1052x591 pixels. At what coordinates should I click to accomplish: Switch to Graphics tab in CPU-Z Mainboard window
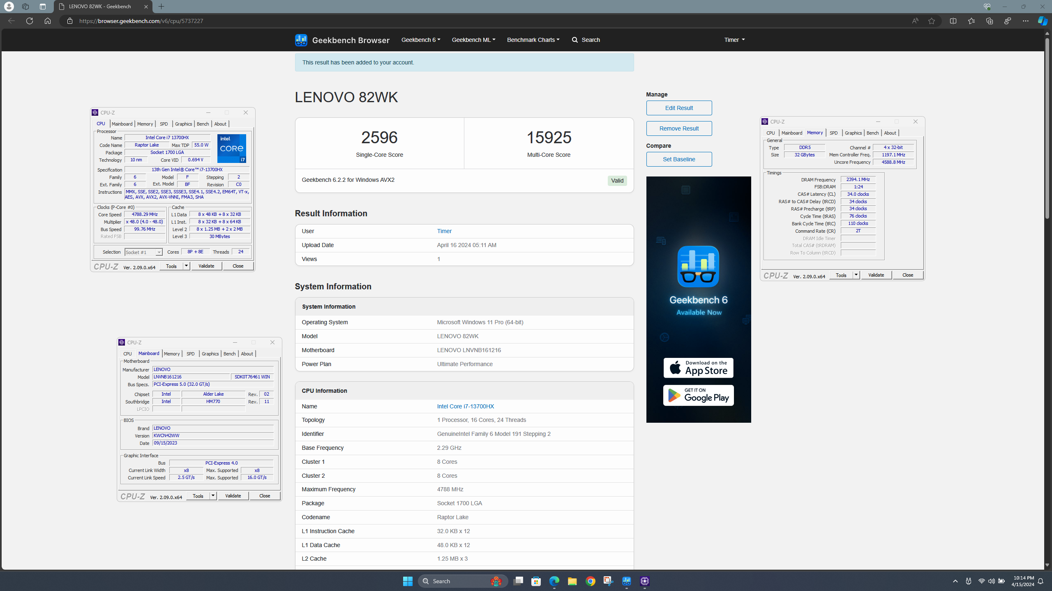tap(210, 354)
